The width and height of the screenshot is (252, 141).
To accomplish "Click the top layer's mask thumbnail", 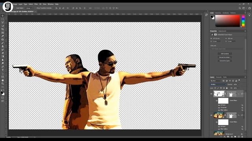I will [x=232, y=94].
